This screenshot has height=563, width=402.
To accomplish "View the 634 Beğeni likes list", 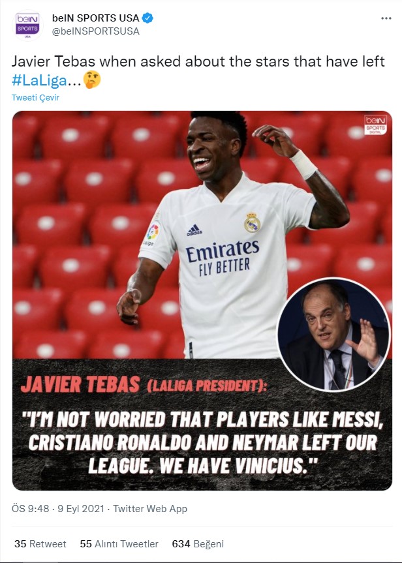I will [198, 544].
